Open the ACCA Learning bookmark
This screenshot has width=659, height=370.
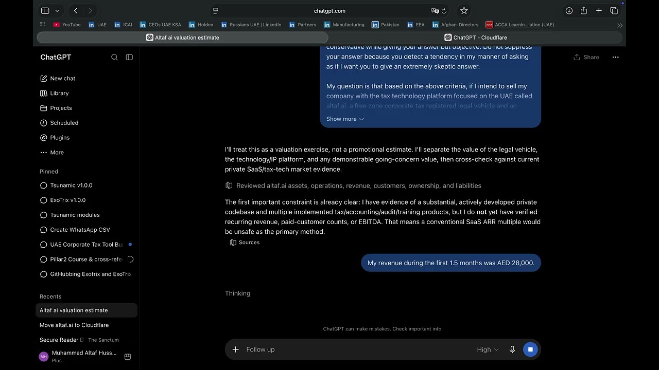coord(520,25)
